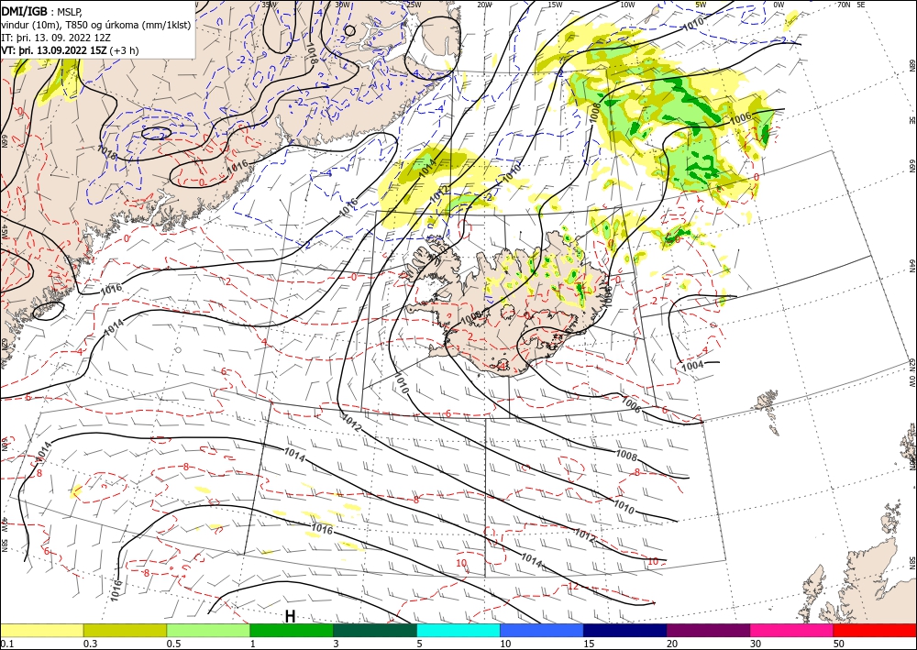The width and height of the screenshot is (917, 650).
Task: Click the light green 0.5–1 legend swatch
Action: (x=208, y=630)
